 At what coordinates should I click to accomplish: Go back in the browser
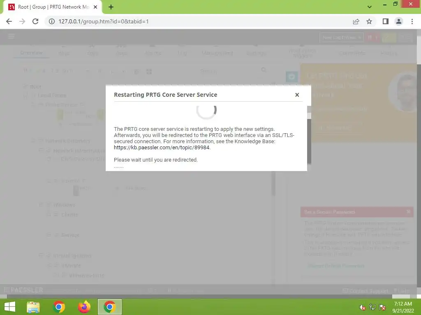pos(9,21)
